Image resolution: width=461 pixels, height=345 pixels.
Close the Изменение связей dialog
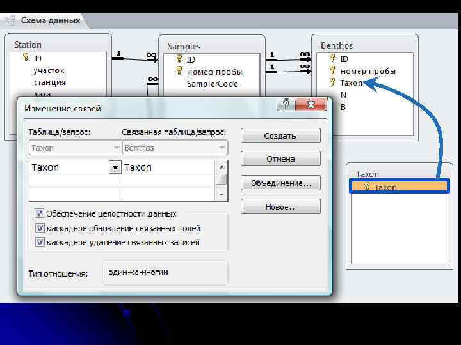(x=311, y=104)
